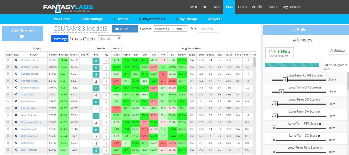Click the Date field 4/24/2016
This screenshot has width=349, height=155.
(x=208, y=29)
